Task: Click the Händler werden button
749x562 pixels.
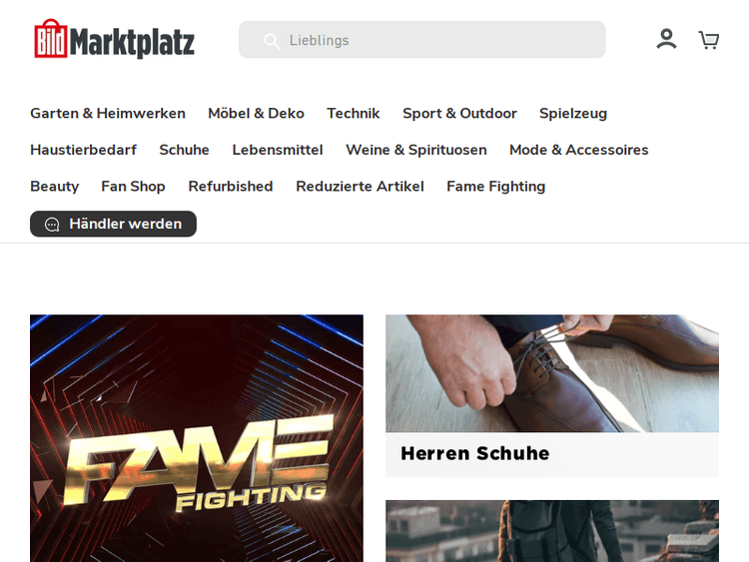Action: point(113,224)
